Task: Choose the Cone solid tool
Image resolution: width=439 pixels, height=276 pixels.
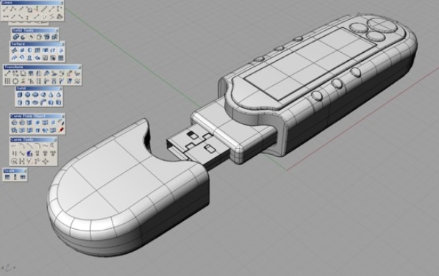Action: (x=51, y=95)
